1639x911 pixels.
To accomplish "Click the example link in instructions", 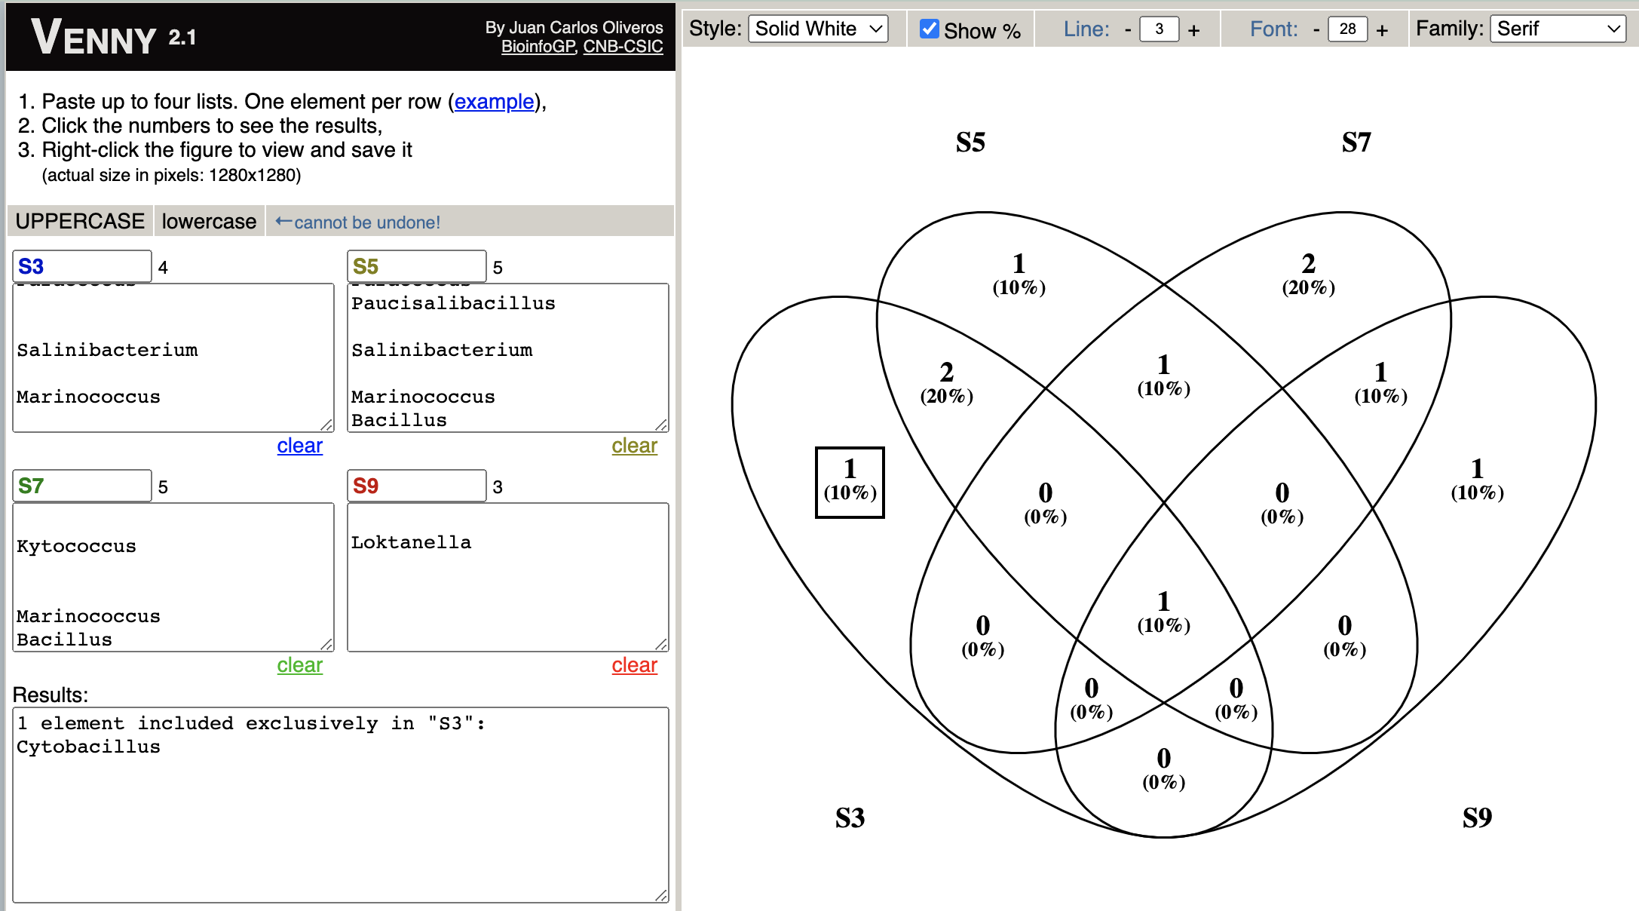I will coord(493,102).
